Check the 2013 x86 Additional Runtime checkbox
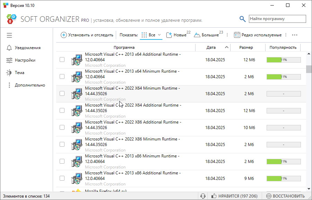 62,178
